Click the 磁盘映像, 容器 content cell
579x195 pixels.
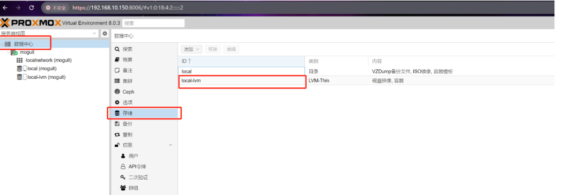click(388, 80)
